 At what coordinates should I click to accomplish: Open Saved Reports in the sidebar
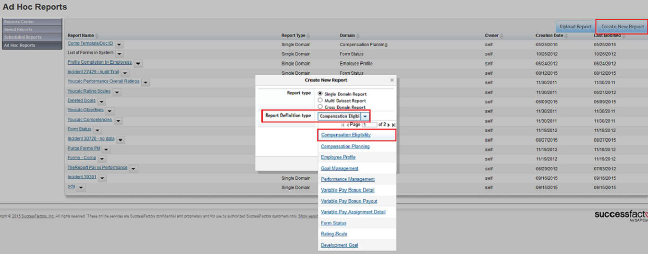32,29
